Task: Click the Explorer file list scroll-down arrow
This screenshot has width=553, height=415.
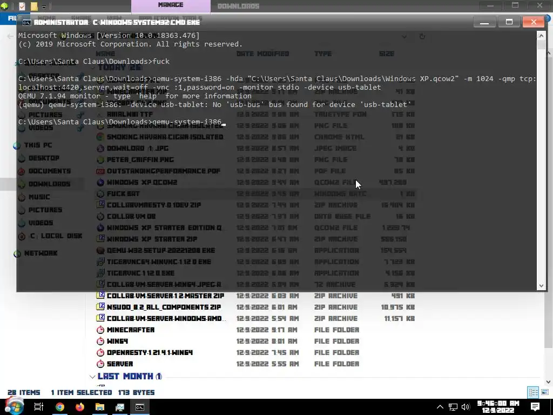Action: coord(549,382)
